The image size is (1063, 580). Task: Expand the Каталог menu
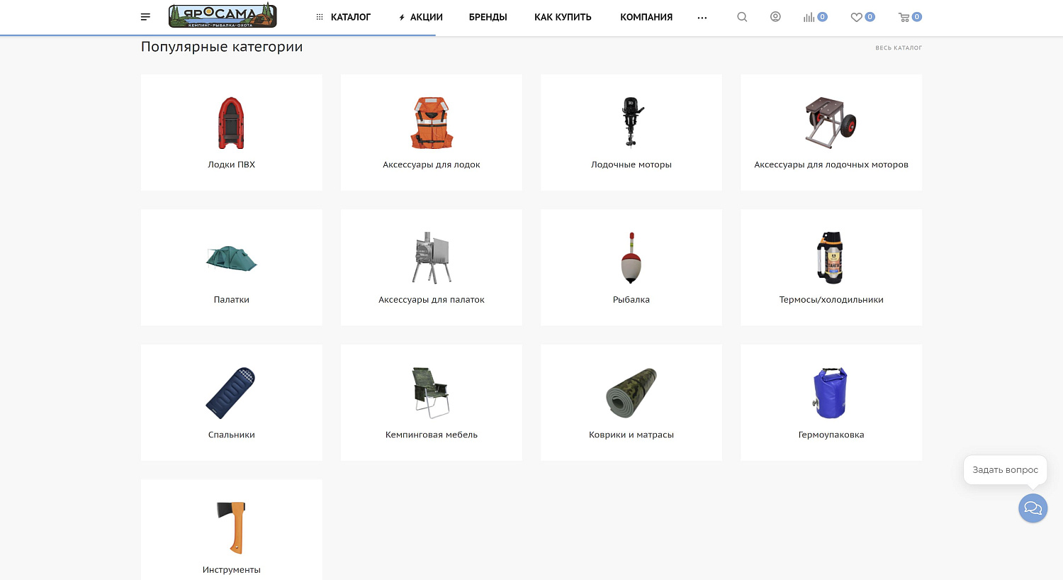[344, 17]
